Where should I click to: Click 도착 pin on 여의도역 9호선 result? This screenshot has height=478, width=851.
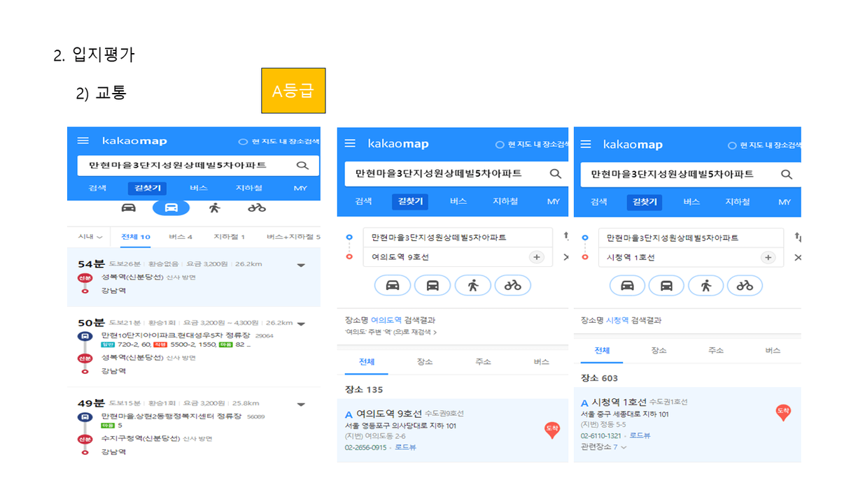[x=552, y=430]
